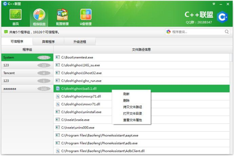Click file icon for memtest.exe row
The image size is (234, 156).
click(x=58, y=57)
